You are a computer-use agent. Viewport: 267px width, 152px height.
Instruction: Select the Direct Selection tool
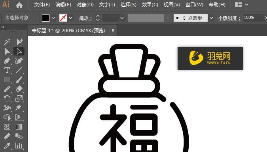(x=19, y=51)
